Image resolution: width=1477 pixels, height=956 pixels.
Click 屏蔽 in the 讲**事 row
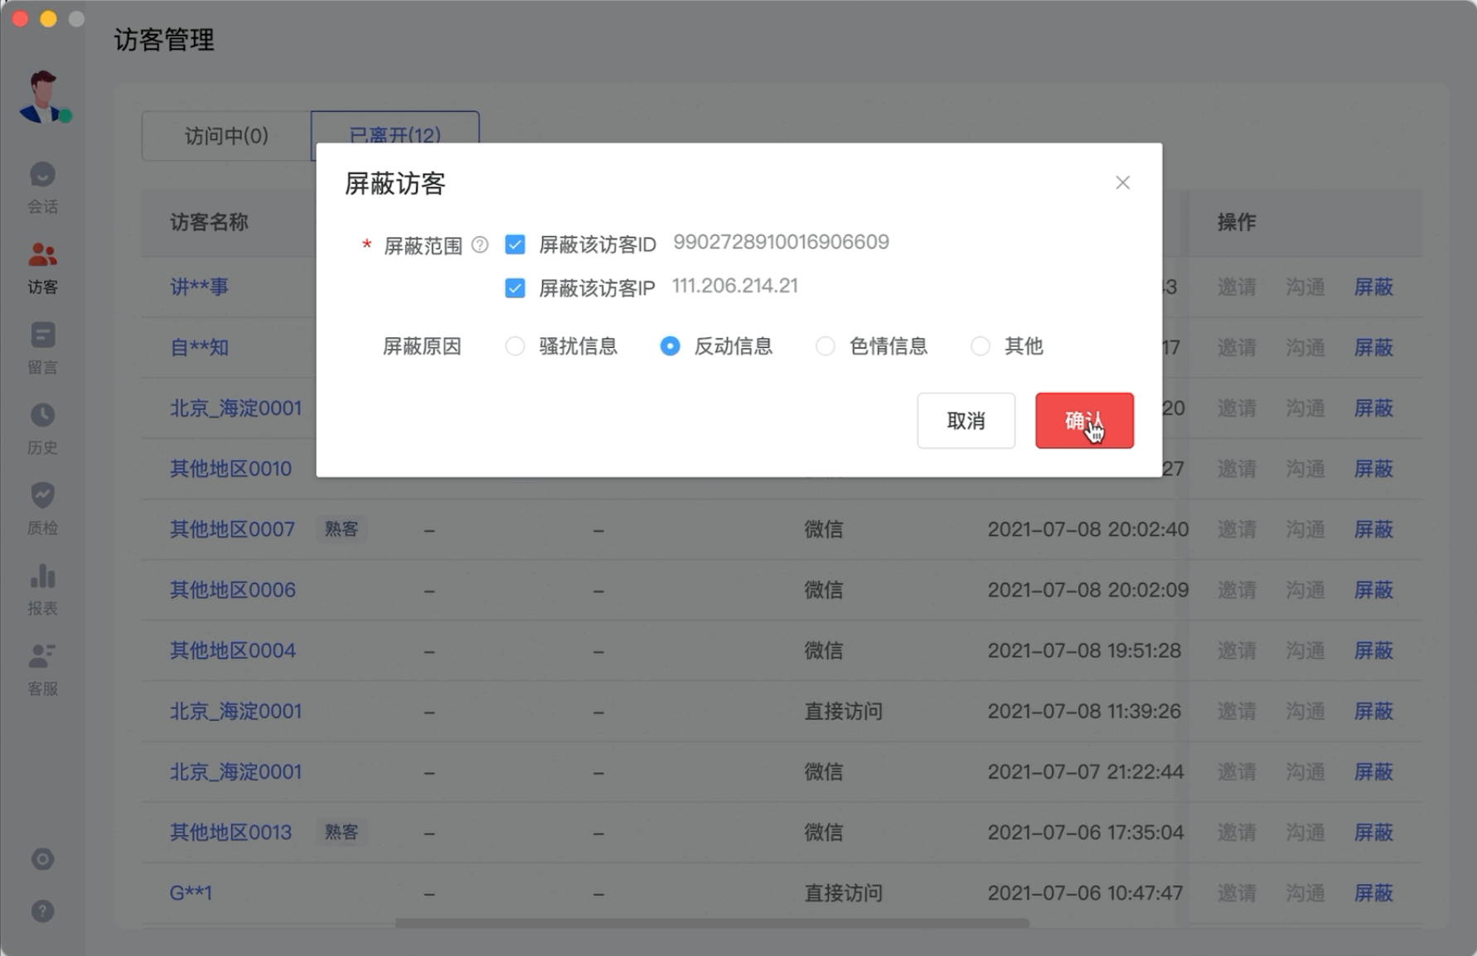[1373, 287]
